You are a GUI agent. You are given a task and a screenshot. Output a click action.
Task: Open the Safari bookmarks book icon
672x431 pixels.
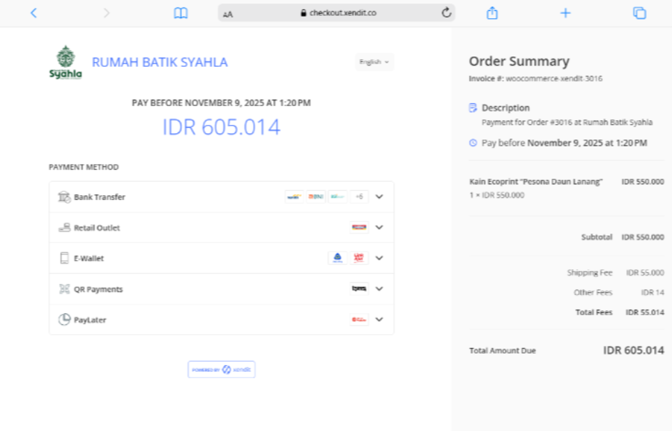pos(181,13)
